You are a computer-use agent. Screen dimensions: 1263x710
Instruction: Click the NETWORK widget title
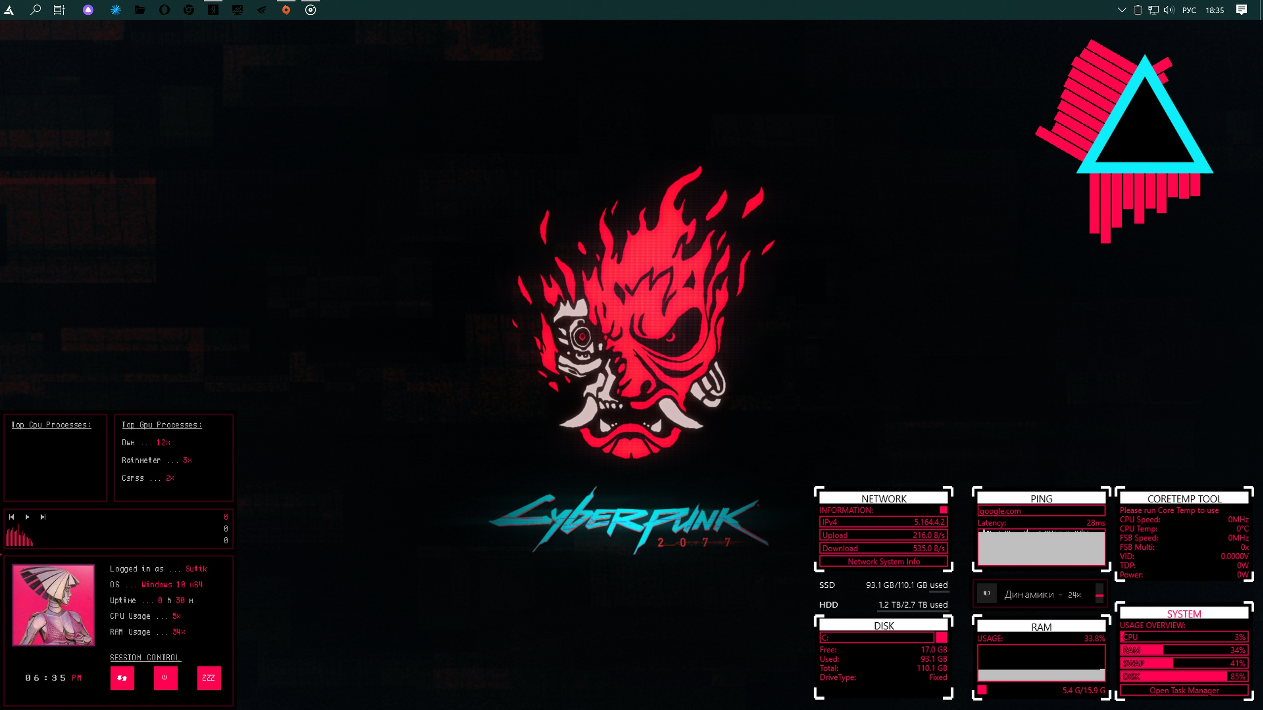point(884,498)
